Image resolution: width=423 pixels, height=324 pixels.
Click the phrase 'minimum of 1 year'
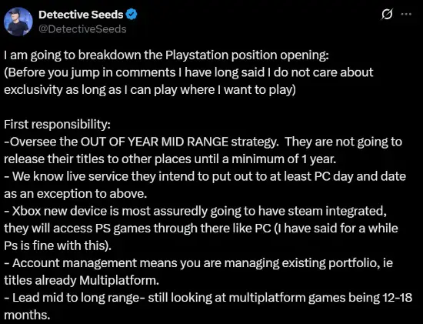(283, 159)
